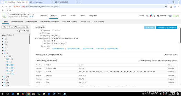Open the Integration menu
Viewport: 181px width, 96px height.
tap(93, 16)
